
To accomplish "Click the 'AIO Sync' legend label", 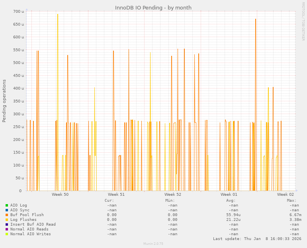I will [20, 210].
